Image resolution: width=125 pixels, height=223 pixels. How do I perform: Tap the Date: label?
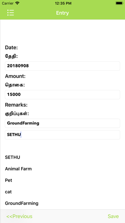[11, 47]
